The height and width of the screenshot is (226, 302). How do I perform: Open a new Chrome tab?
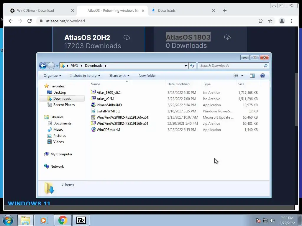(x=224, y=11)
